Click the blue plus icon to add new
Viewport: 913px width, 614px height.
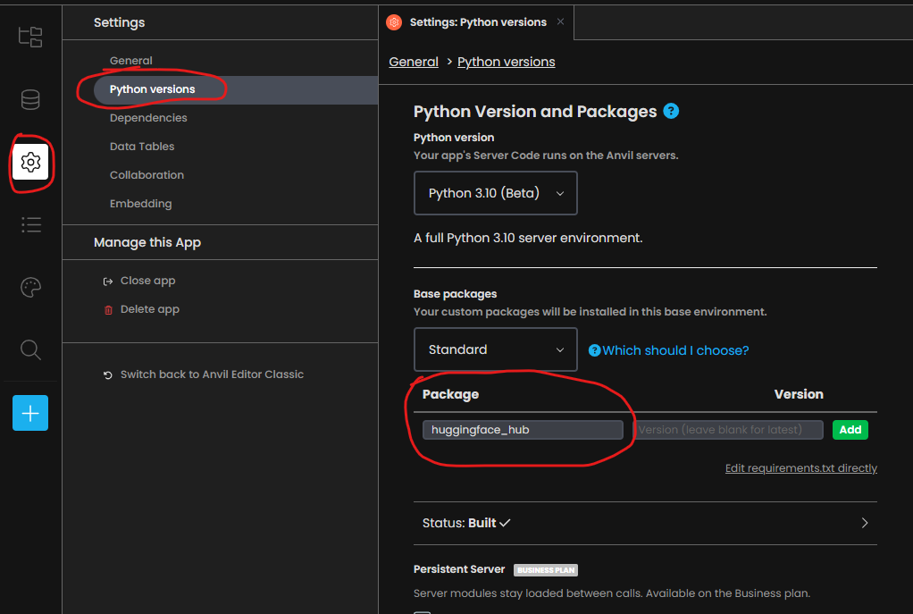(x=29, y=413)
